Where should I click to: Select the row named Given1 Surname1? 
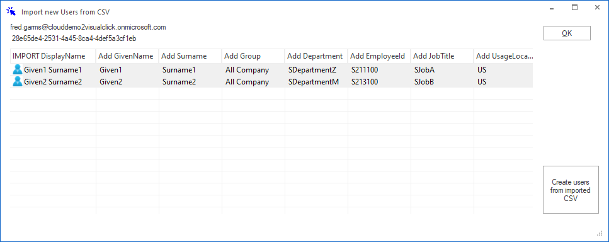pos(271,70)
